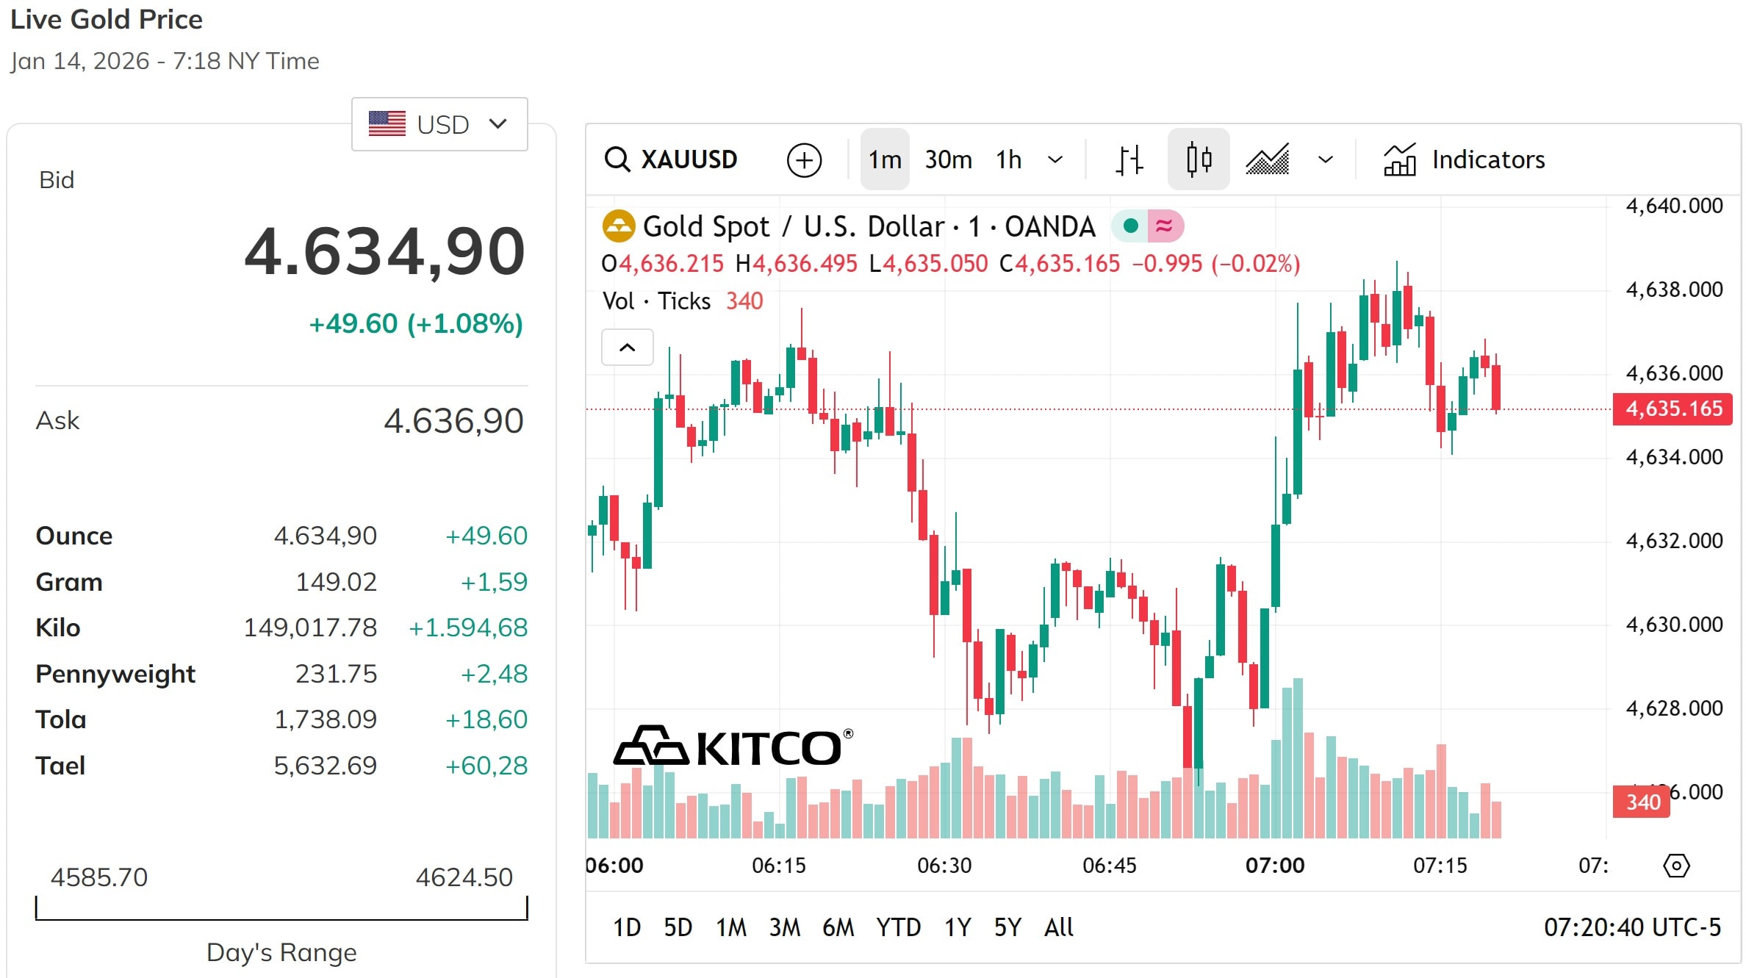This screenshot has height=978, width=1746.
Task: Click the All range button
Action: click(1058, 927)
